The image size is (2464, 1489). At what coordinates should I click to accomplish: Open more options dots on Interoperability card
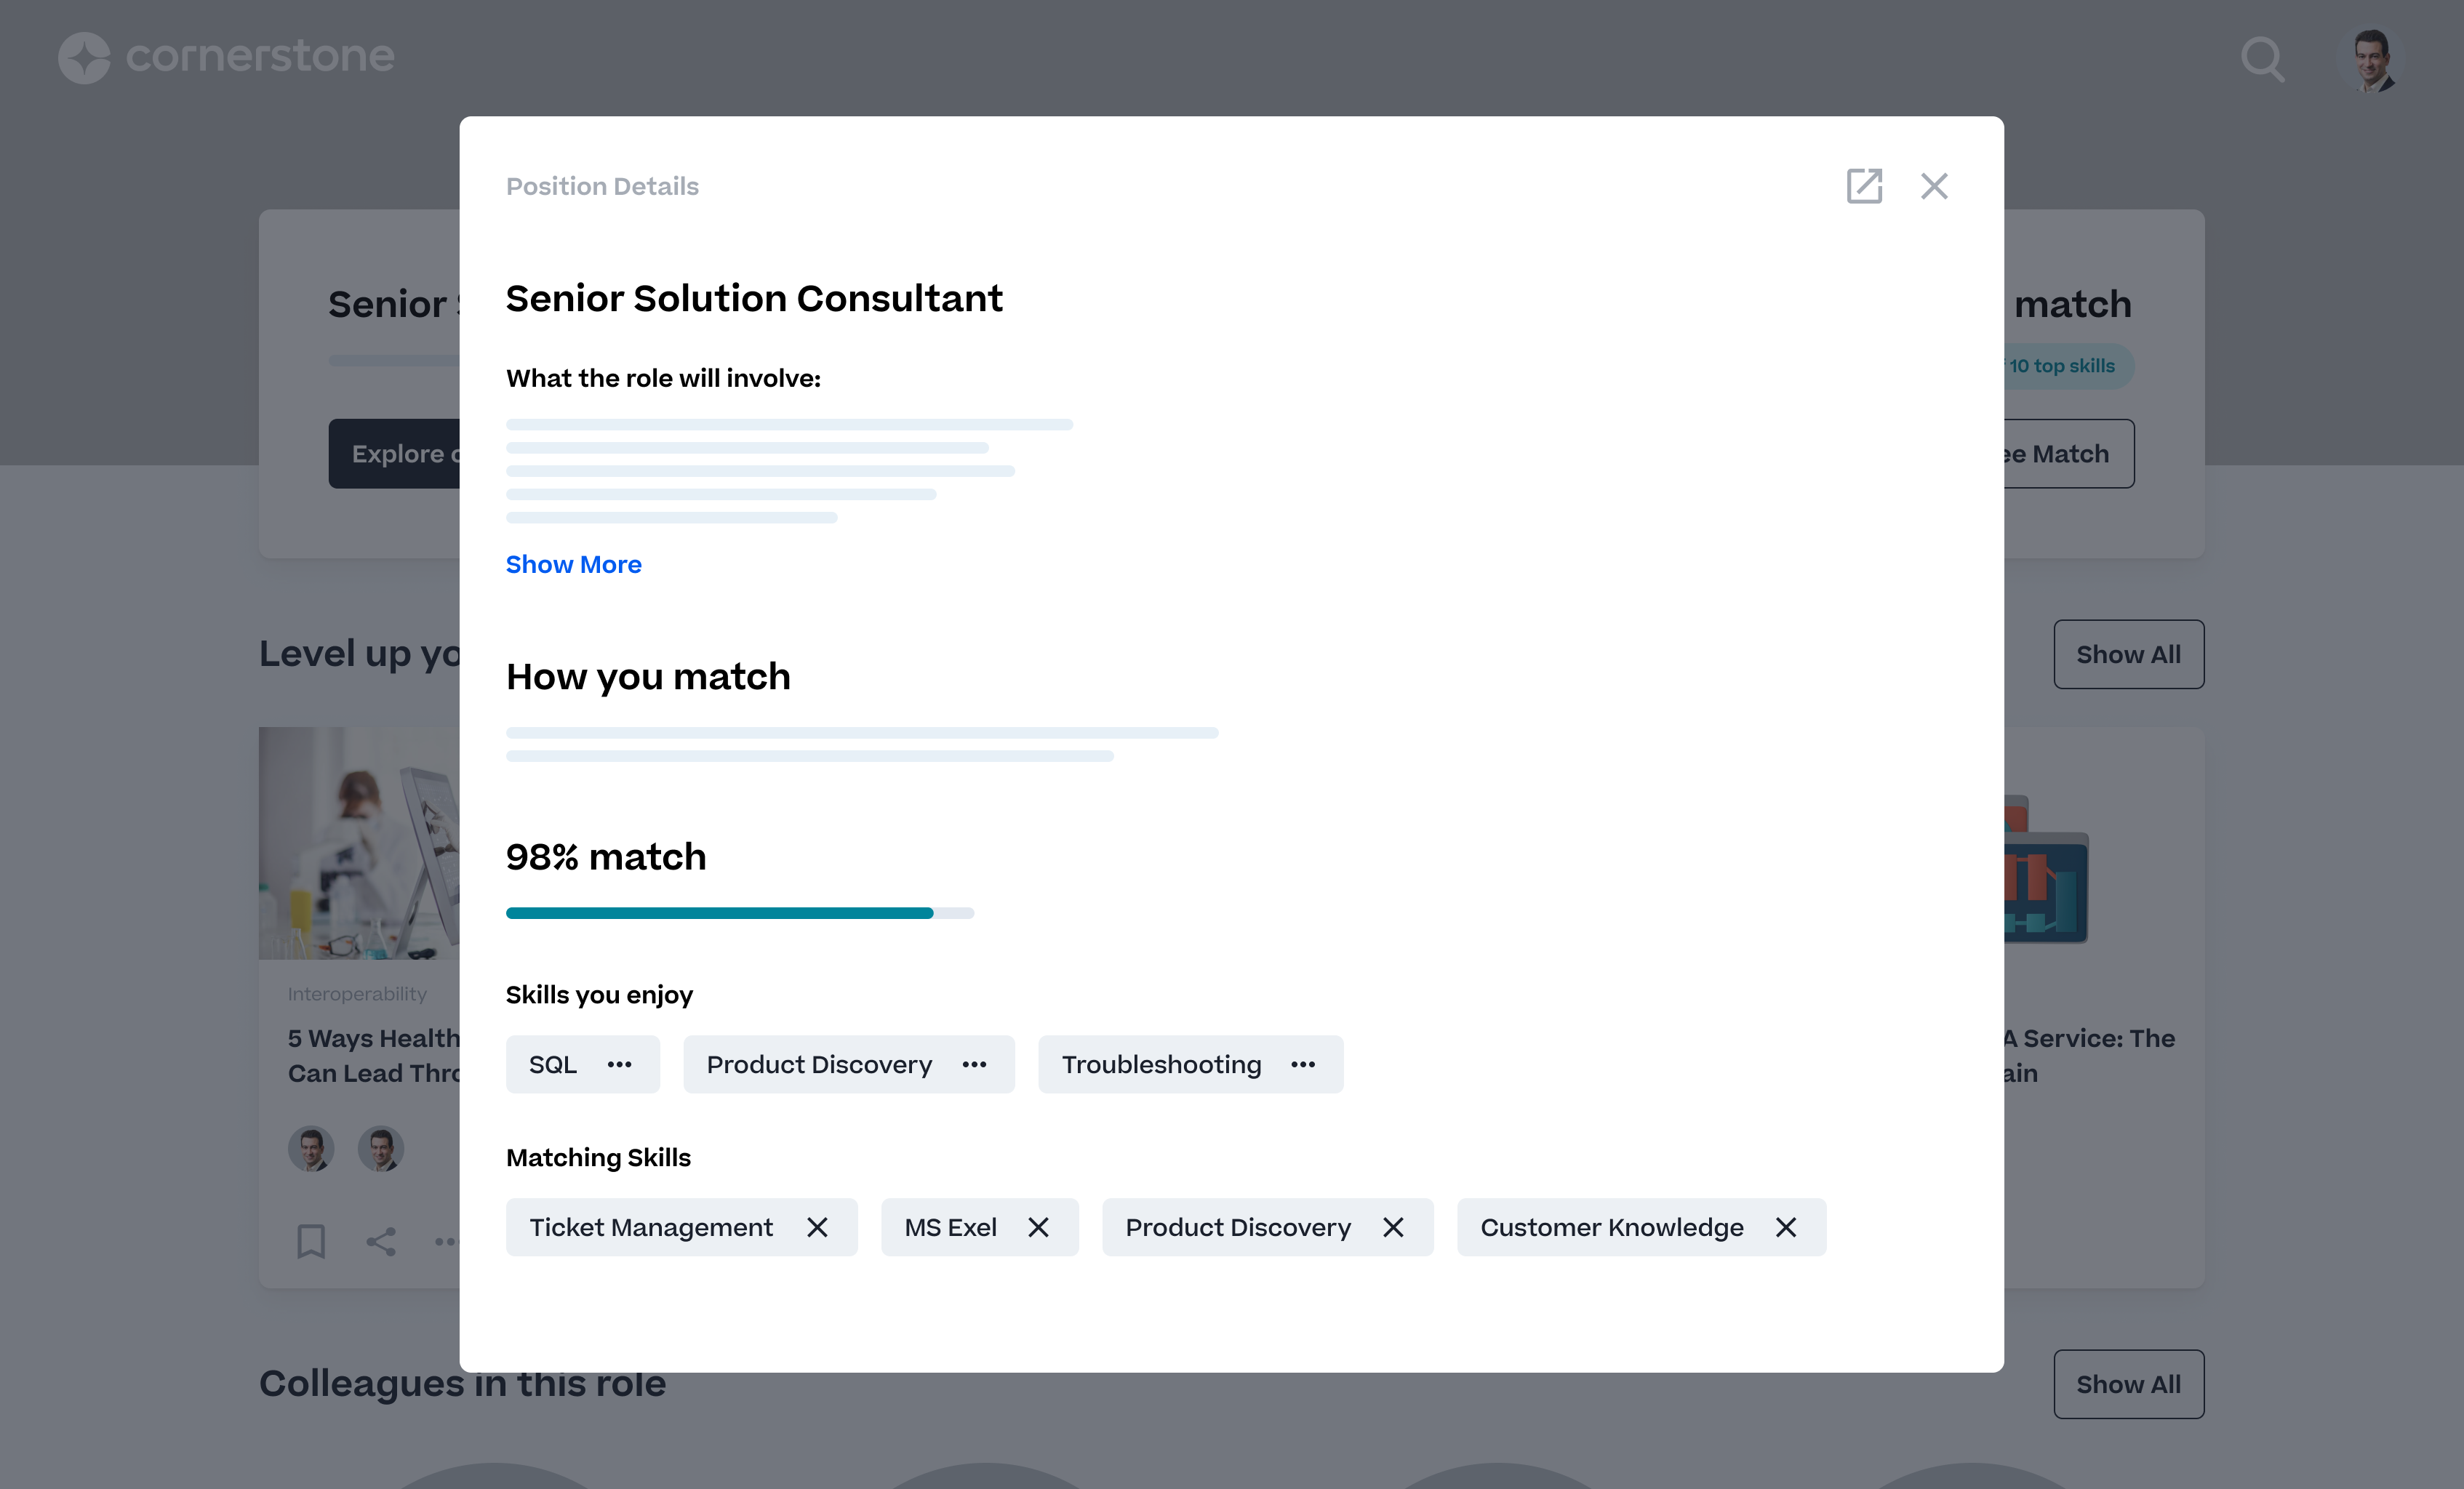coord(446,1241)
